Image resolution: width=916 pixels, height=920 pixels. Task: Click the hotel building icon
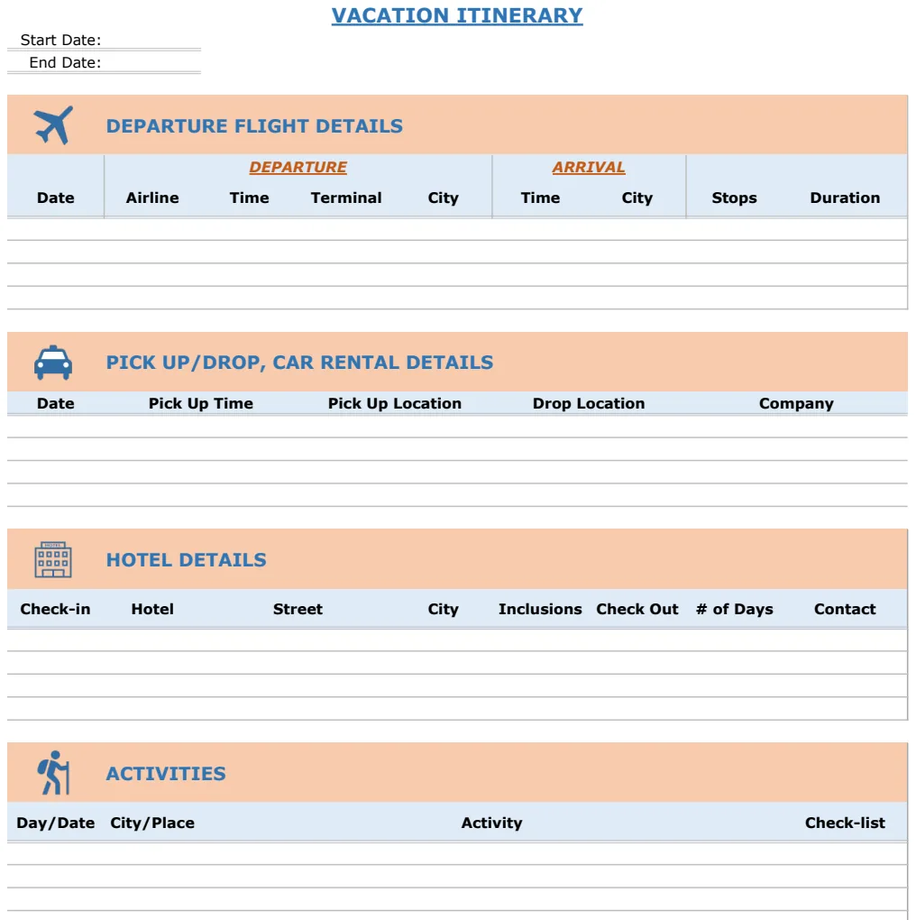click(x=53, y=560)
